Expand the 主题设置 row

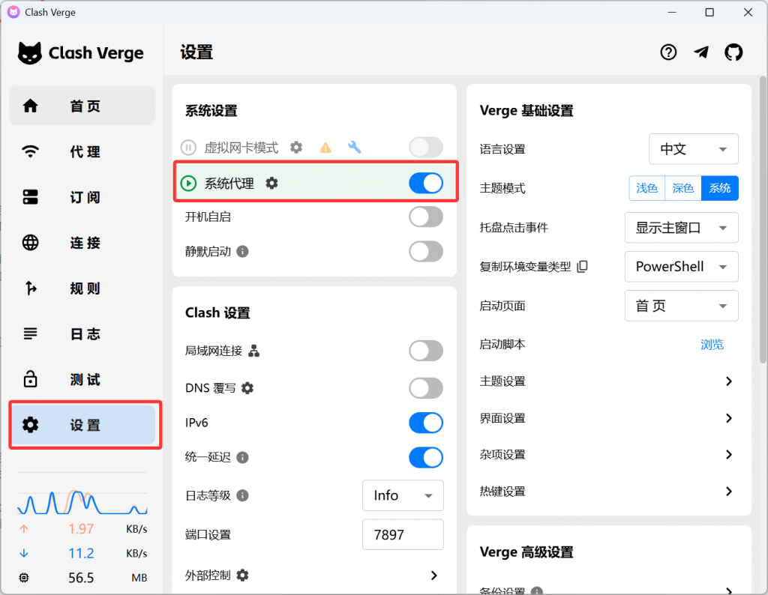pos(609,381)
